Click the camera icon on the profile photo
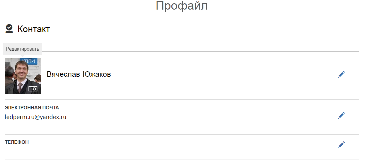This screenshot has height=163, width=370. pos(33,88)
